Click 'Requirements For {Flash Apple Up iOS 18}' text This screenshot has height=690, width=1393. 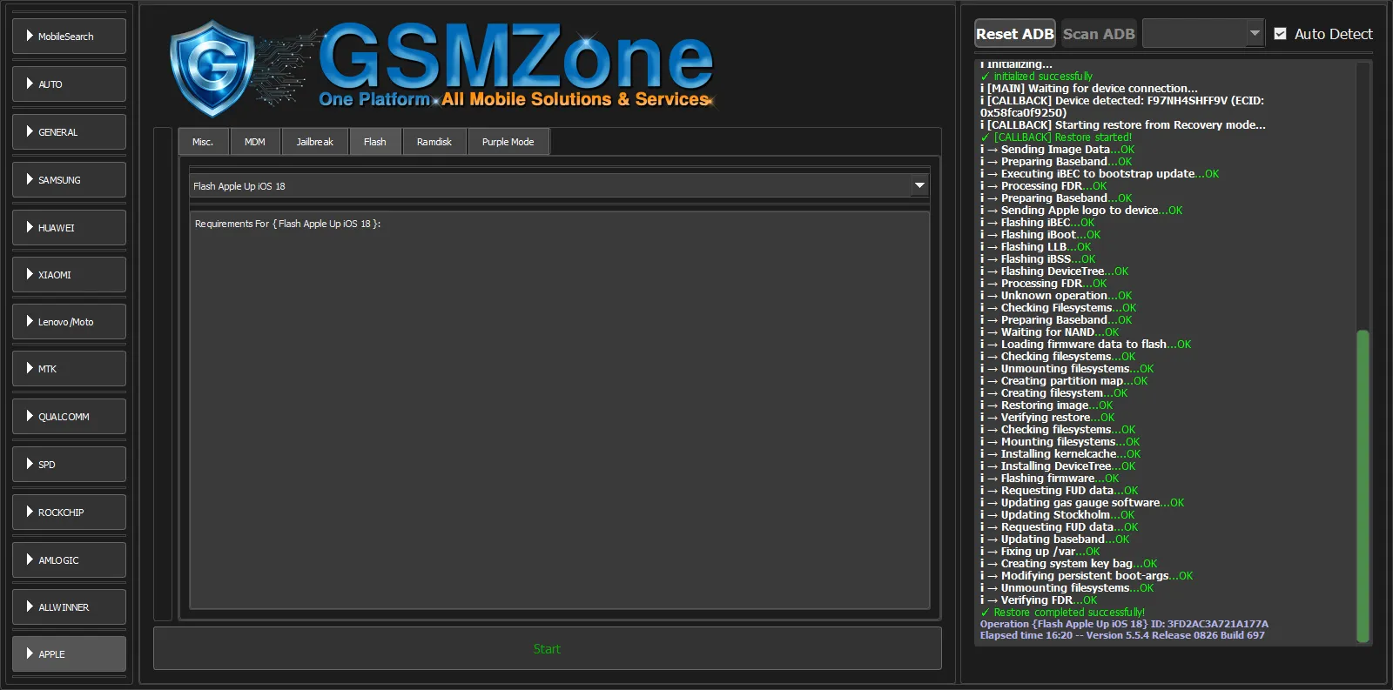click(x=287, y=224)
